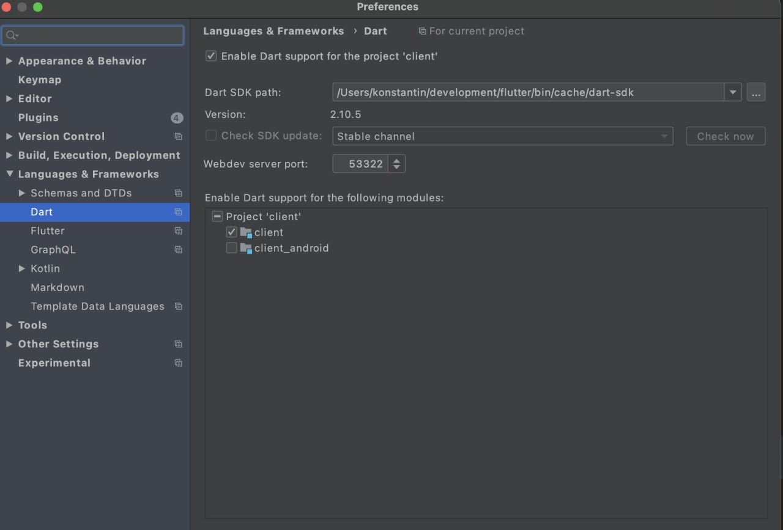Screen dimensions: 783x530
Task: Click the project-level icon beside Flutter
Action: 178,231
